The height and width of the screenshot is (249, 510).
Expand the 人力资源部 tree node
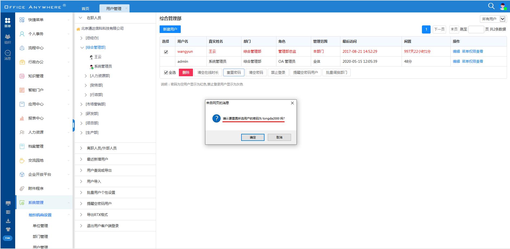(x=86, y=76)
